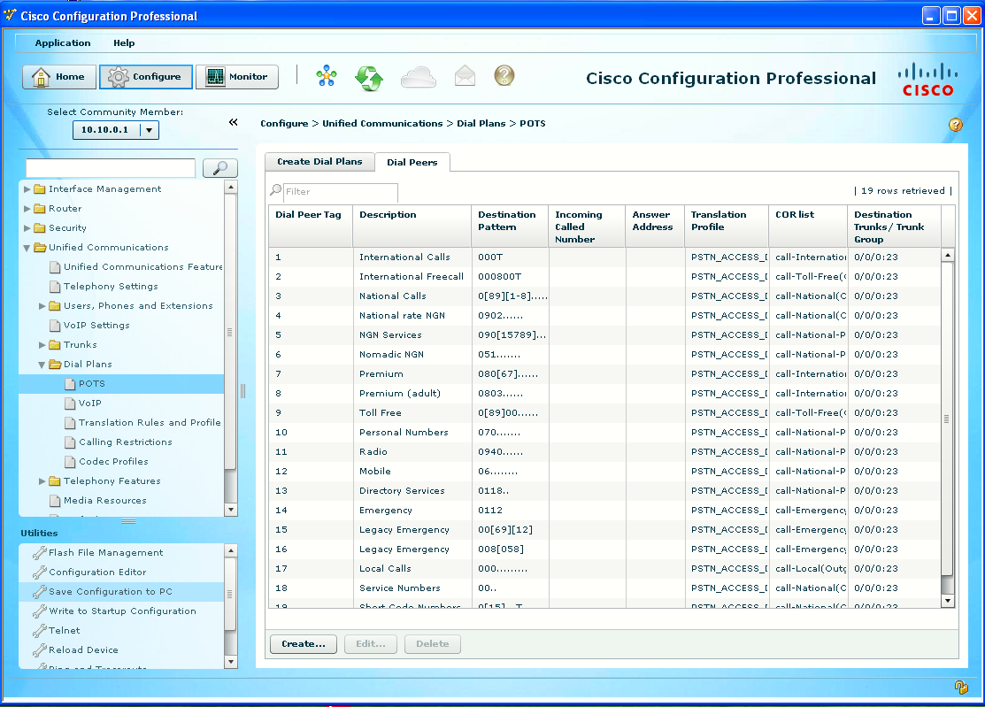The image size is (985, 707).
Task: Select the Toll Free row
Action: 605,412
